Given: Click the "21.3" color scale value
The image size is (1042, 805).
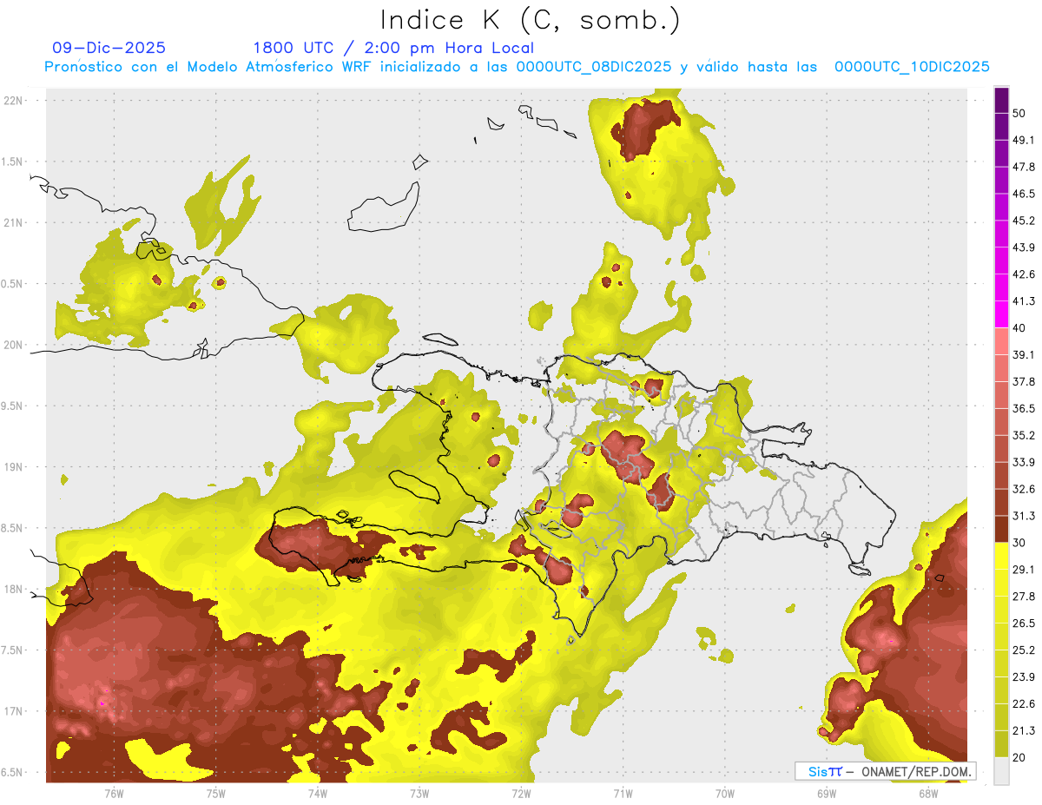Looking at the screenshot, I should point(1024,731).
